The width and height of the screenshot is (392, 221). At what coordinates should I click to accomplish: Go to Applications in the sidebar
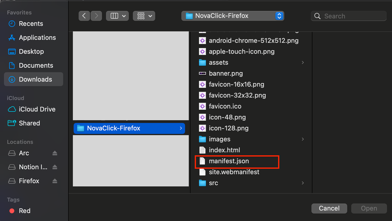(x=37, y=38)
